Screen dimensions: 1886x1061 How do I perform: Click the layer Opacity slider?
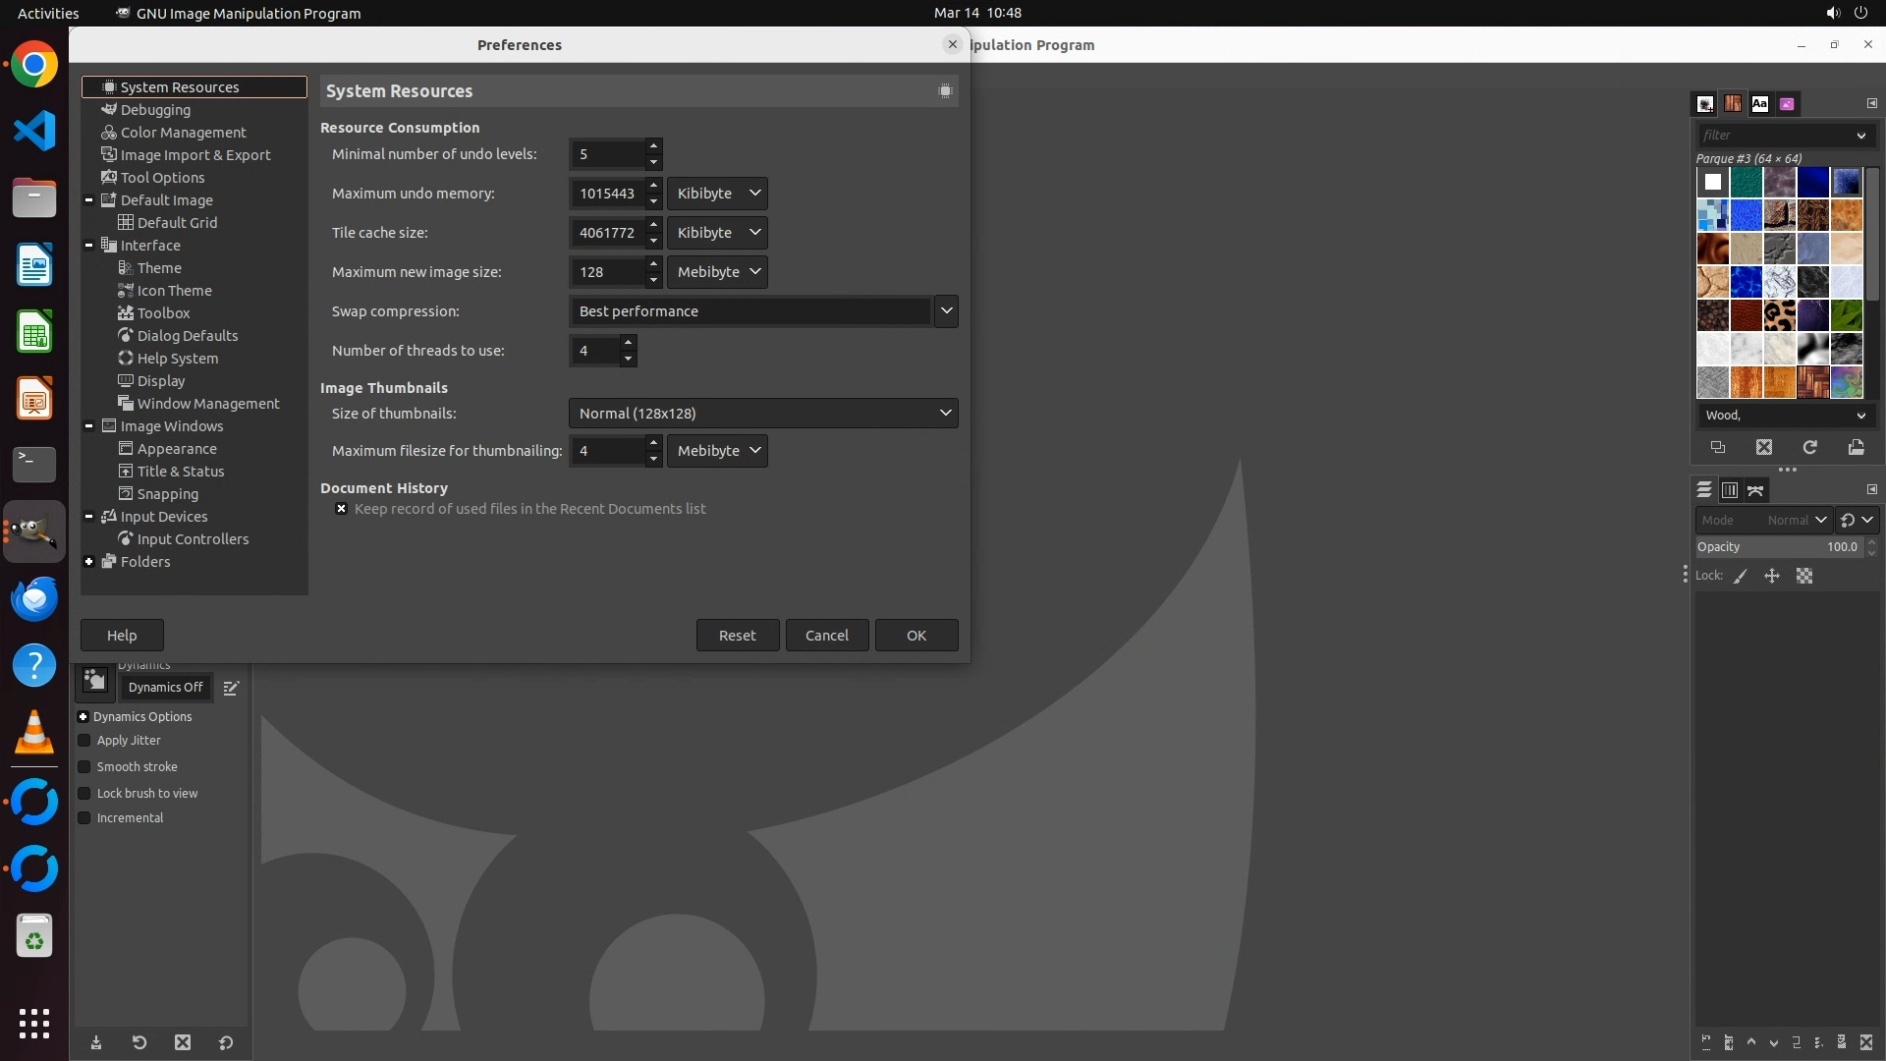(1778, 547)
